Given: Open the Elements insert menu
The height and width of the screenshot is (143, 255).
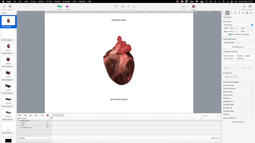Looking at the screenshot, I should tap(60, 7).
